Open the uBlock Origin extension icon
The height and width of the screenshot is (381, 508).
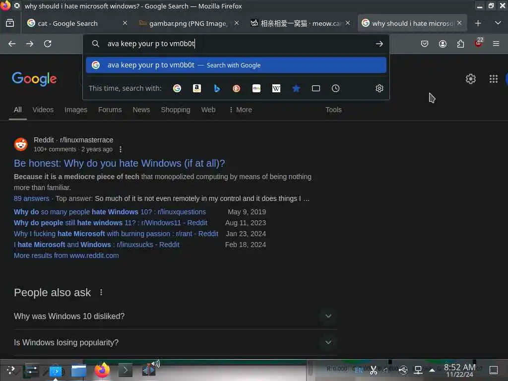478,43
